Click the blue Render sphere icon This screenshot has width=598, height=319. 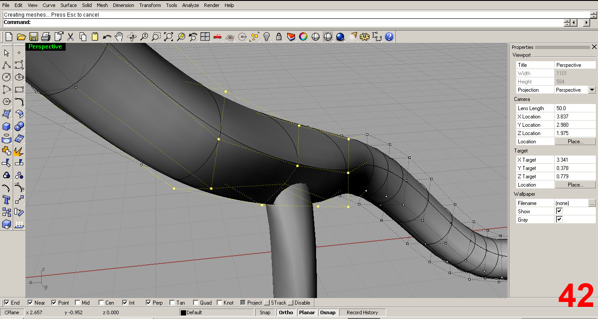point(340,37)
